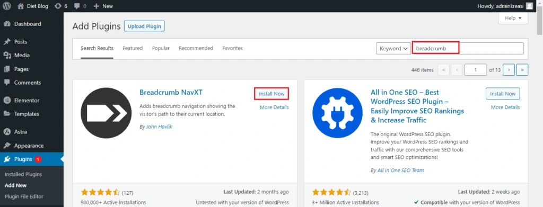
Task: Open More Details for All in One SEO
Action: tap(505, 107)
